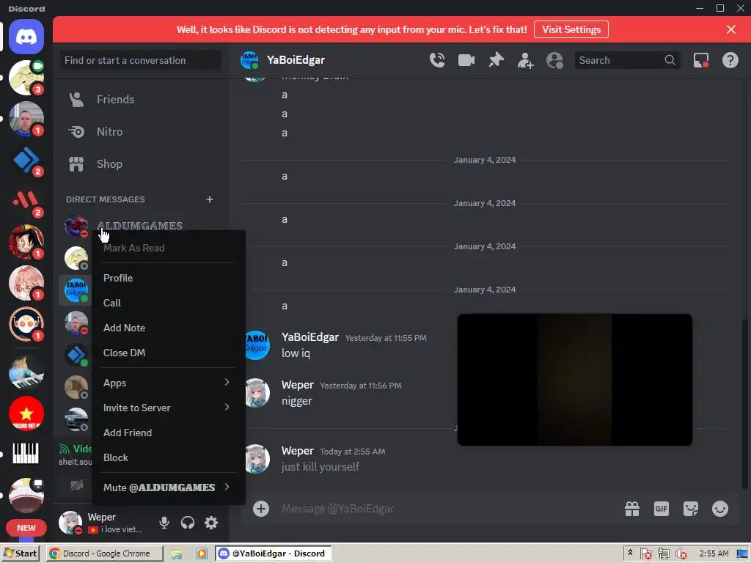The image size is (751, 563).
Task: Open the Nitro page
Action: 141,132
